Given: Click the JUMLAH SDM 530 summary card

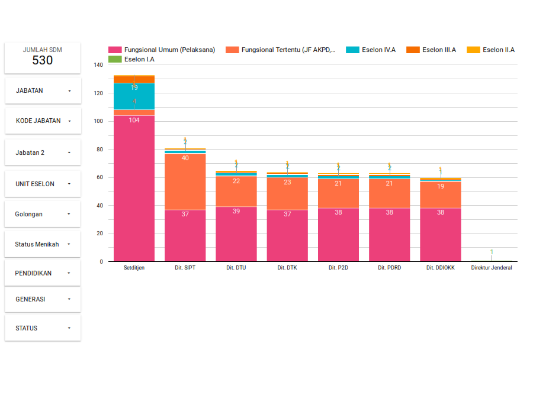Looking at the screenshot, I should coord(42,57).
